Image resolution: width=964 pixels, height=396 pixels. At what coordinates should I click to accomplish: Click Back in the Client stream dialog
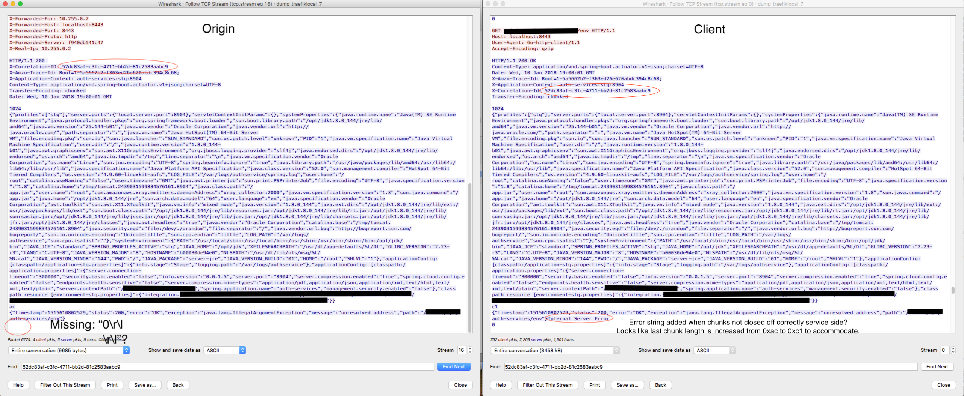[660, 385]
